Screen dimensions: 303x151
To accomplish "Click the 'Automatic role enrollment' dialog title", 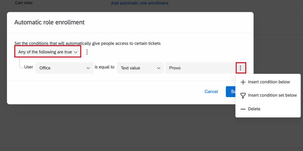I will pyautogui.click(x=49, y=22).
